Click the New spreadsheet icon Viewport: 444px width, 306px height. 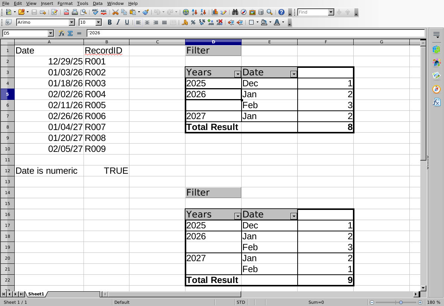pyautogui.click(x=9, y=12)
